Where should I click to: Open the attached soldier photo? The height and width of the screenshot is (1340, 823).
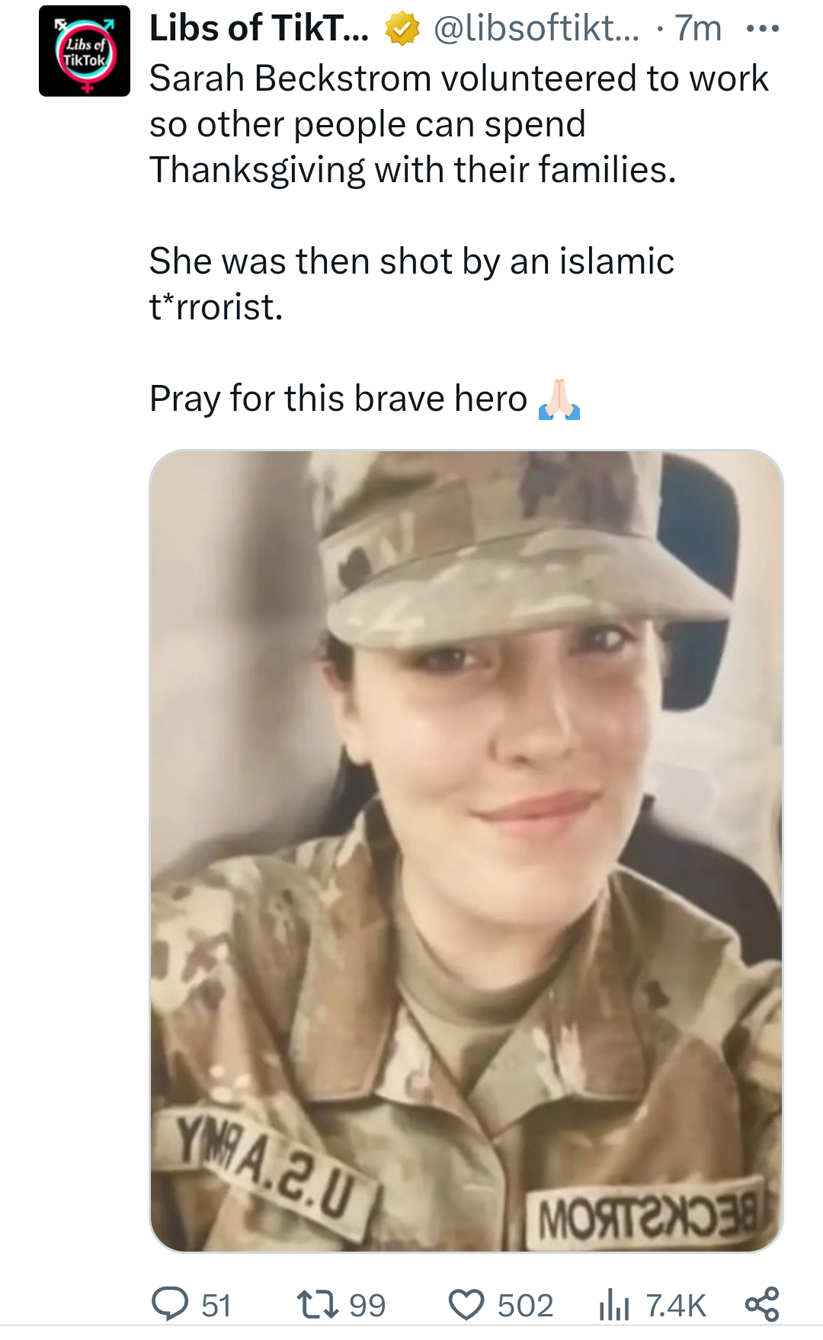466,850
